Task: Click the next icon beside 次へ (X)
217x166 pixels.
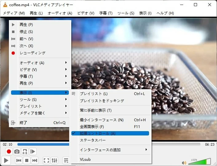Action: [x=13, y=46]
